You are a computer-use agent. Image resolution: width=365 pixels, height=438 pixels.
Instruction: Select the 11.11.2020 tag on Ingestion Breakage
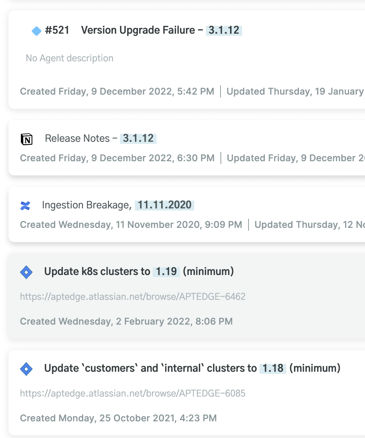tap(164, 205)
